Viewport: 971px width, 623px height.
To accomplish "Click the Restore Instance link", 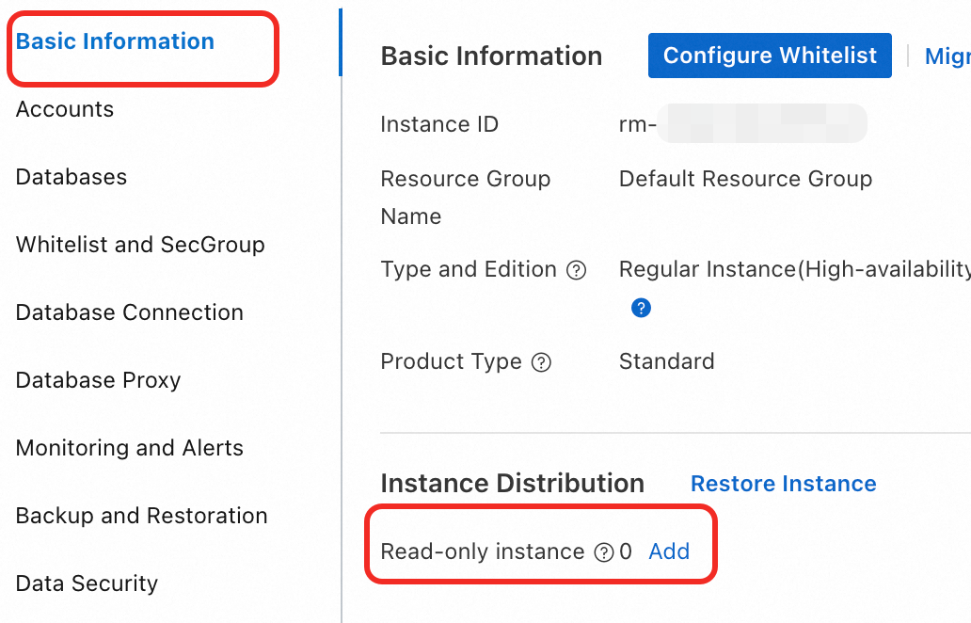I will (783, 484).
